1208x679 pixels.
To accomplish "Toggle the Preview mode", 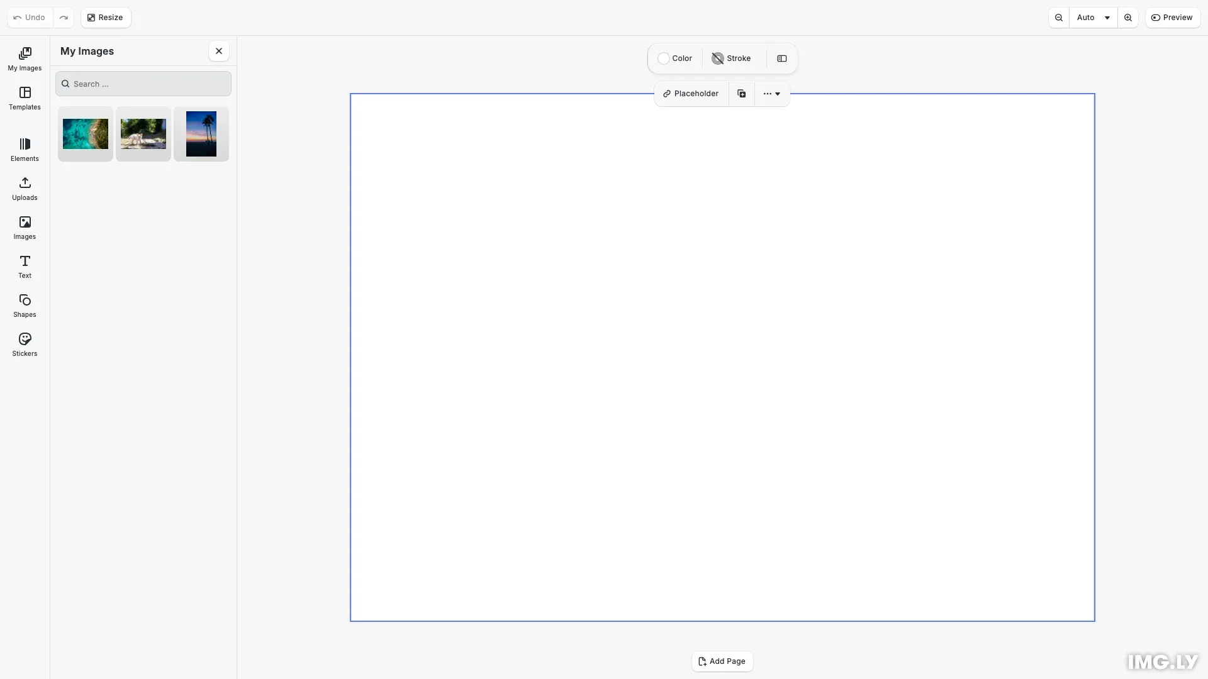I will pyautogui.click(x=1173, y=17).
